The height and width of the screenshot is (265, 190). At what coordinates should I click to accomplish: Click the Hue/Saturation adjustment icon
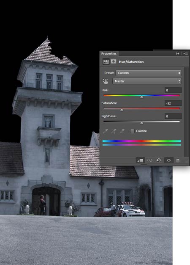pos(106,61)
